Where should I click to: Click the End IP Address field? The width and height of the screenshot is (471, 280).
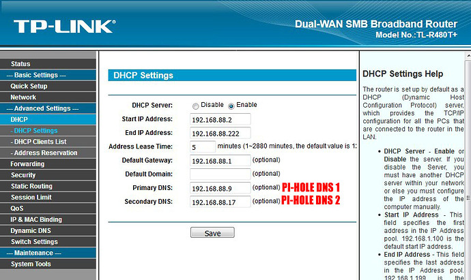pos(220,133)
